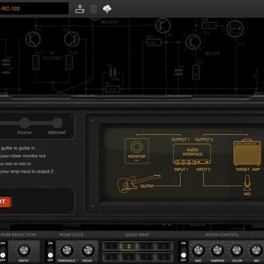Click the BD139 transistor in schematic
The width and height of the screenshot is (264, 264).
193,42
